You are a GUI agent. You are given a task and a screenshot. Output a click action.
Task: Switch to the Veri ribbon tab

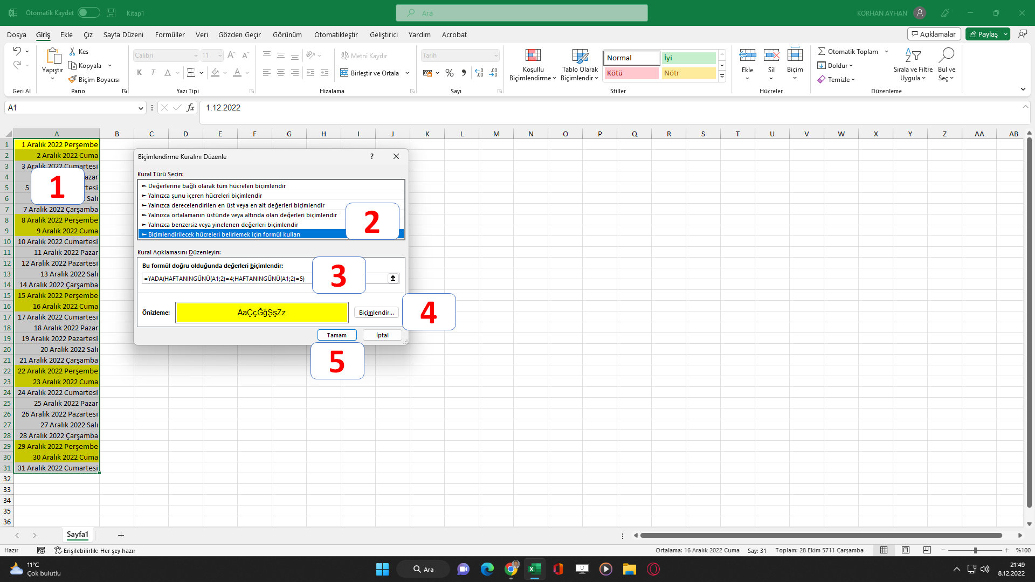coord(202,34)
